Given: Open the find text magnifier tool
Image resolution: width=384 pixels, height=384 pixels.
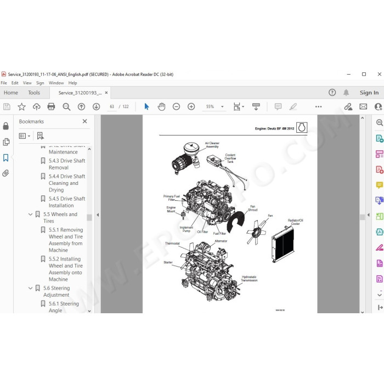Looking at the screenshot, I should (66, 106).
